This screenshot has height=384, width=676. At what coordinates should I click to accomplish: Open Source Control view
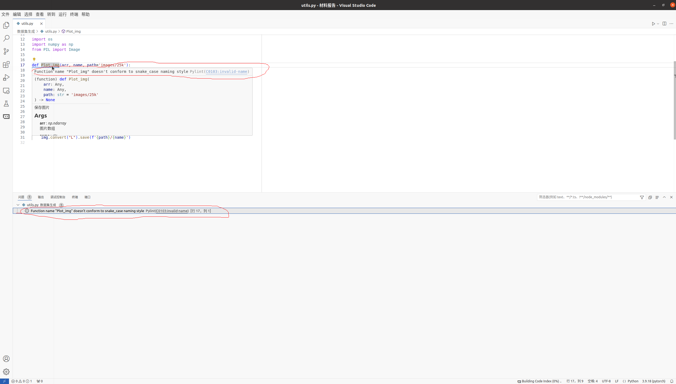[x=6, y=51]
